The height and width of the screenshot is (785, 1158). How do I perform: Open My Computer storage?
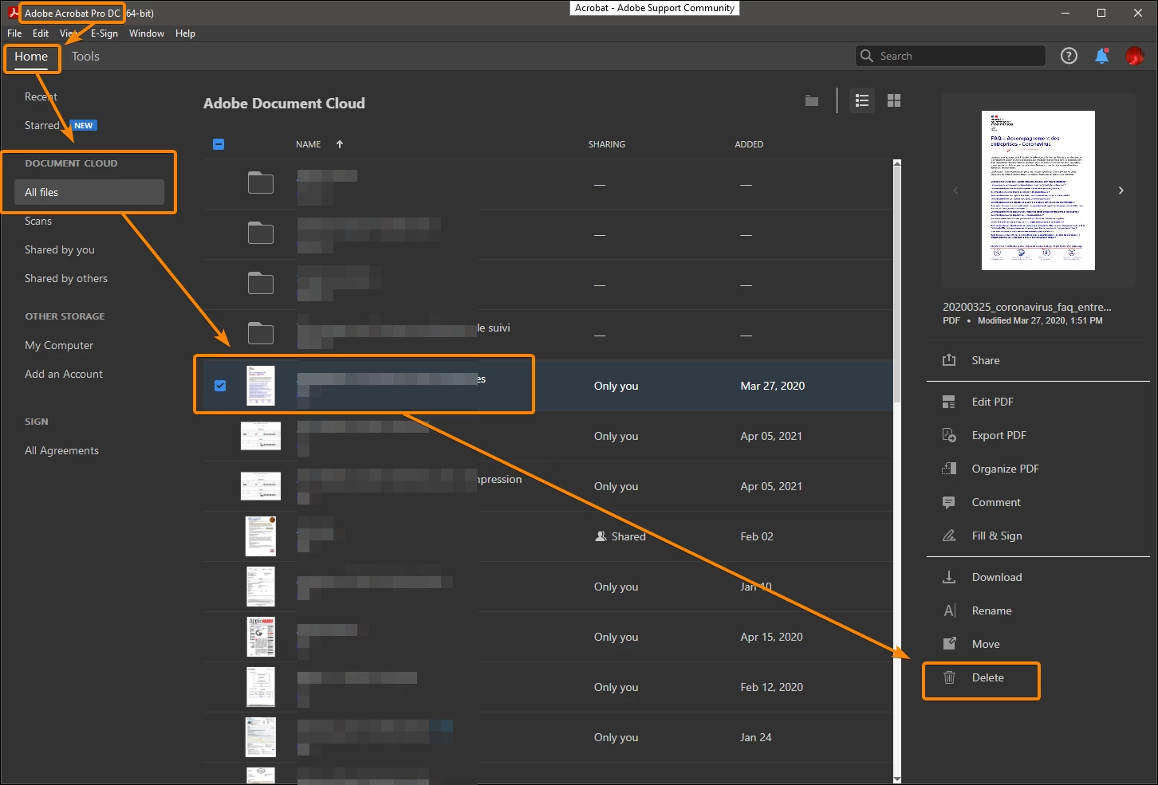59,345
